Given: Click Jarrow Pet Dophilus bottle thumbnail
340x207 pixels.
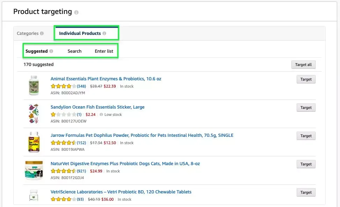Looking at the screenshot, I should click(34, 142).
